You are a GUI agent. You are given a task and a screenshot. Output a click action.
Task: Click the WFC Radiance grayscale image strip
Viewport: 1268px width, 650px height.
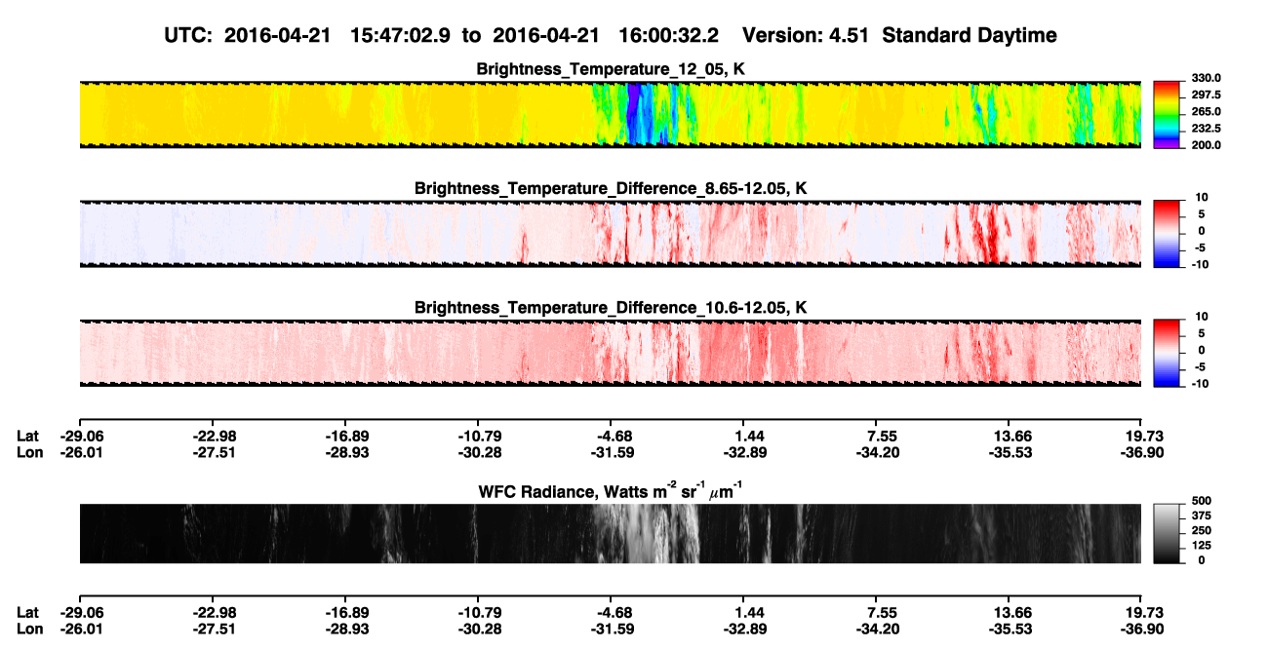pos(610,534)
